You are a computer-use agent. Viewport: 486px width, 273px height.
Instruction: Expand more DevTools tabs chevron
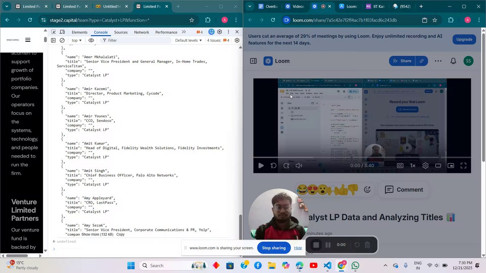tap(184, 32)
